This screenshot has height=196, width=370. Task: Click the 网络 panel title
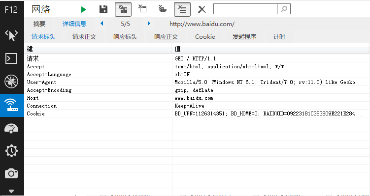[x=41, y=10]
